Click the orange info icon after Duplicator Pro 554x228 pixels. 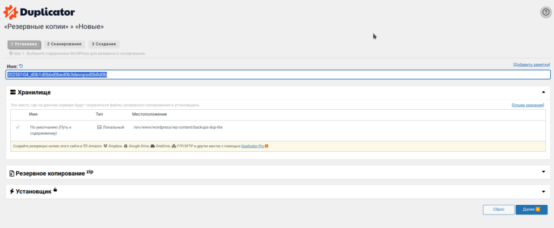point(267,146)
